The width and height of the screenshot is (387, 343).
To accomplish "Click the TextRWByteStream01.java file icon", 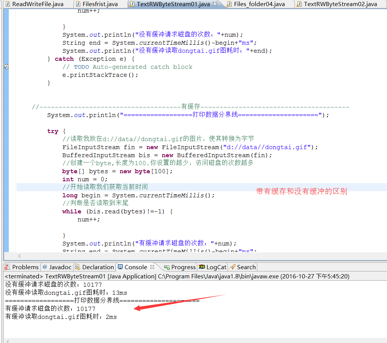I will [132, 4].
